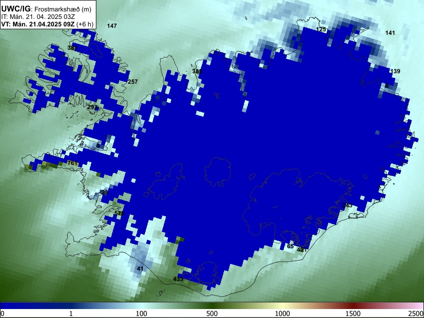Viewport: 424px width, 318px height.
Task: Click the legend tick label "1"
Action: coord(71,314)
